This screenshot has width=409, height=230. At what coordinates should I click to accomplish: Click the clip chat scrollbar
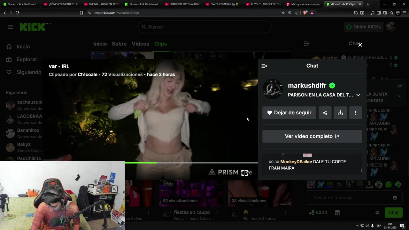[361, 170]
